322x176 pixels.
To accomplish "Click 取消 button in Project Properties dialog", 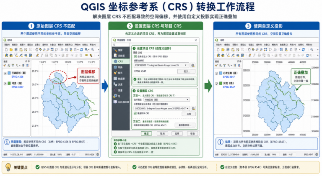I will 162,133.
